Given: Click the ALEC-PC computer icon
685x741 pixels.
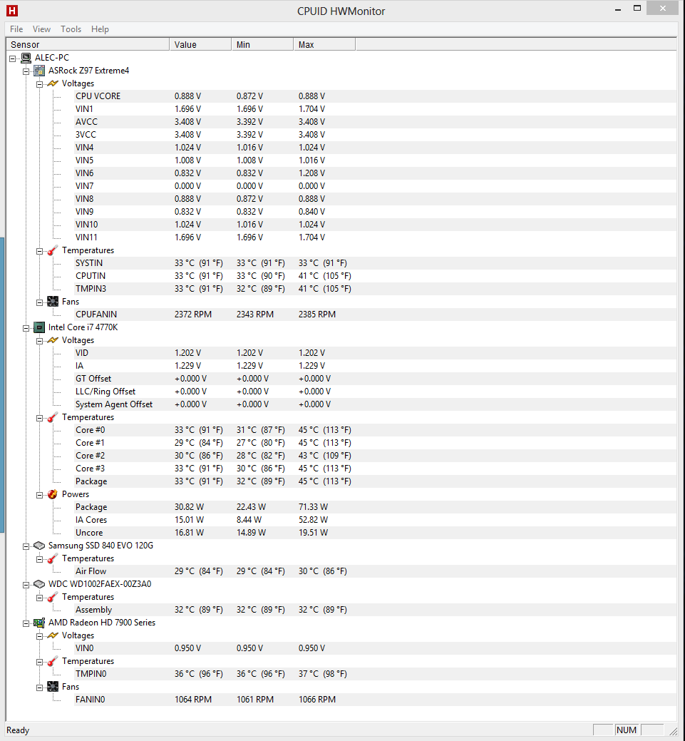Looking at the screenshot, I should coord(26,58).
